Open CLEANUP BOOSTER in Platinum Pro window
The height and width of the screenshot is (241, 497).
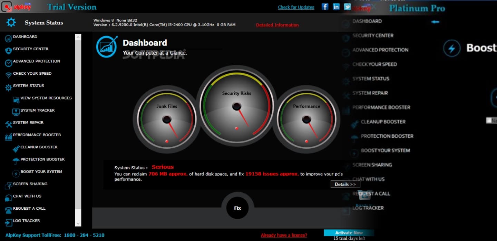(383, 122)
